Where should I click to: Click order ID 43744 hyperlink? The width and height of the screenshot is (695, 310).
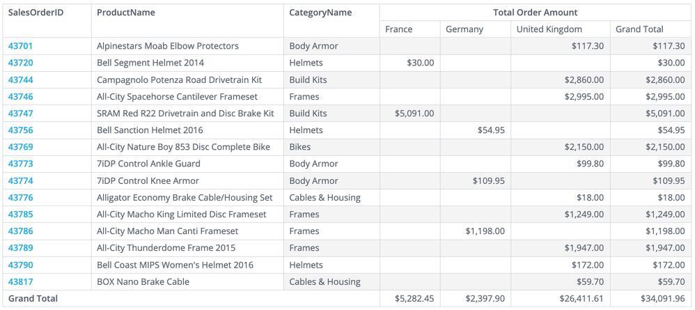pyautogui.click(x=20, y=79)
